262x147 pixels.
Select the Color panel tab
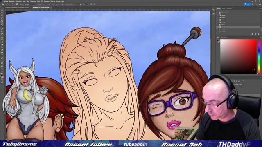click(x=218, y=37)
